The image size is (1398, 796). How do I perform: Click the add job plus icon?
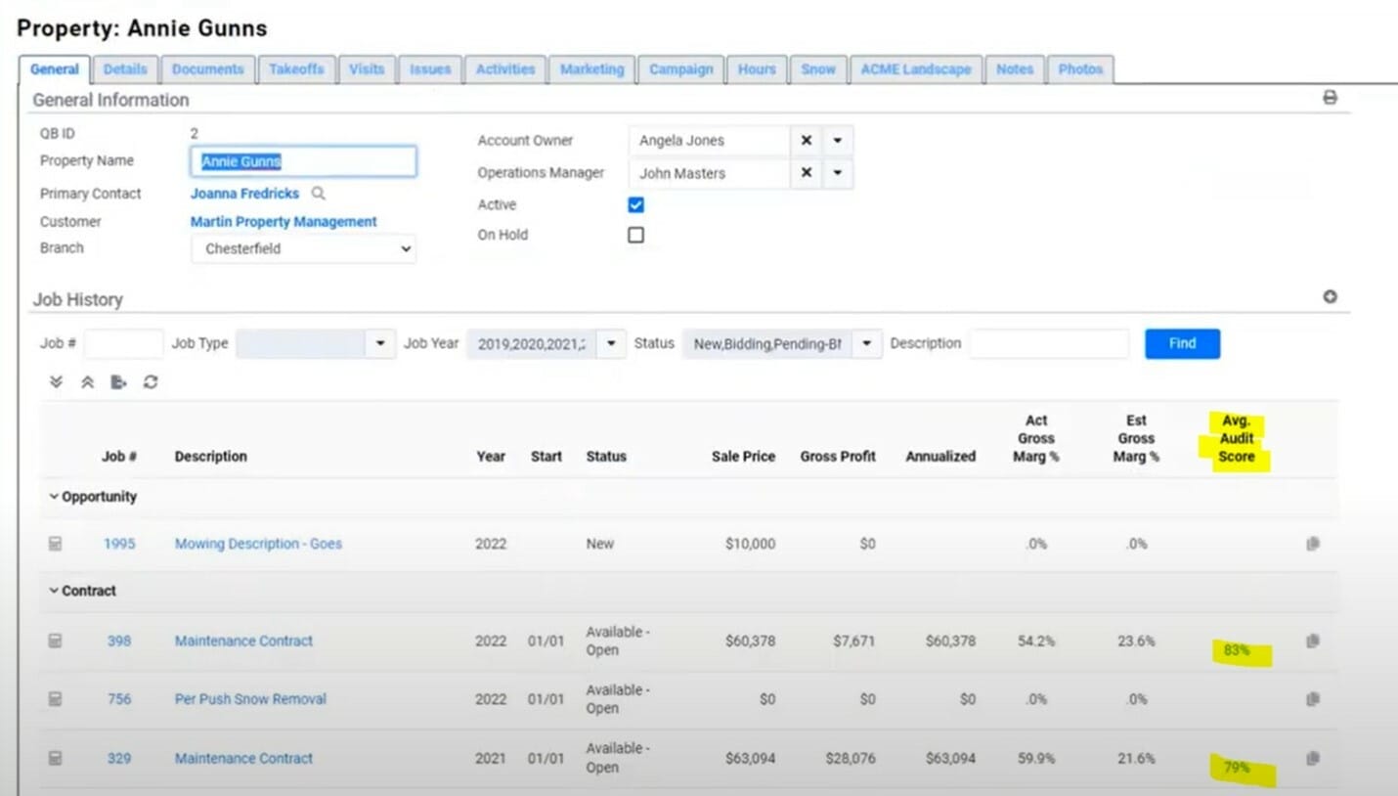tap(1330, 297)
